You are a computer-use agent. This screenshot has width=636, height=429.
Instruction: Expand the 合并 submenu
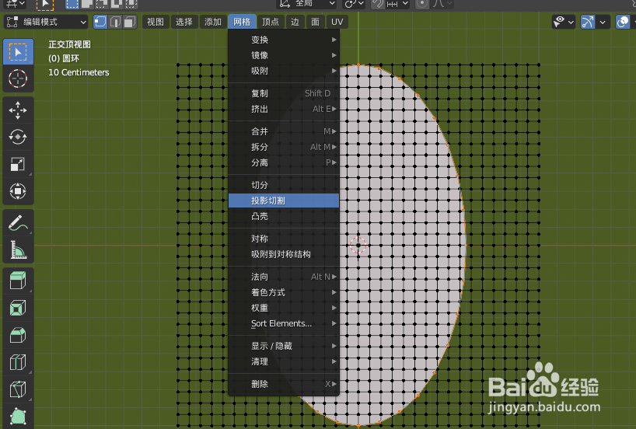point(284,131)
